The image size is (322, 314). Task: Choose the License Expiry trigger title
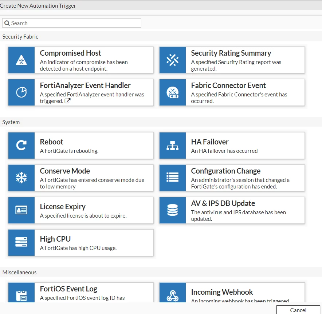pos(63,207)
